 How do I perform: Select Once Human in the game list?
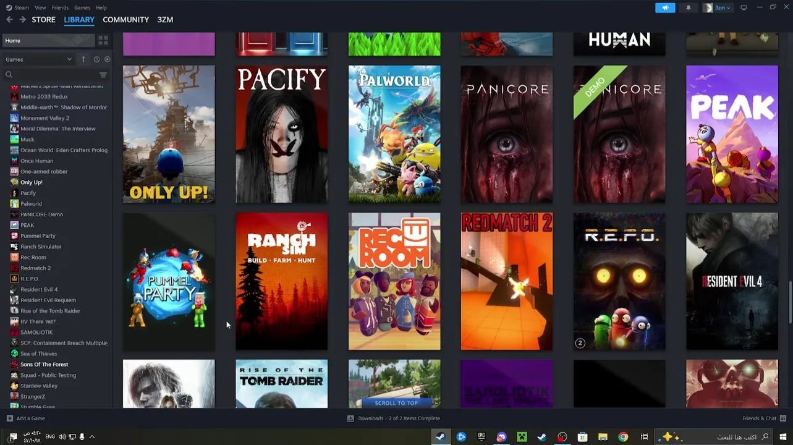point(36,161)
